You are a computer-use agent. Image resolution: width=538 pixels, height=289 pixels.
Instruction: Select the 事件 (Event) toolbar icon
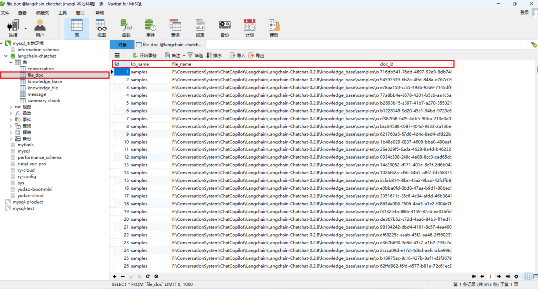click(150, 28)
